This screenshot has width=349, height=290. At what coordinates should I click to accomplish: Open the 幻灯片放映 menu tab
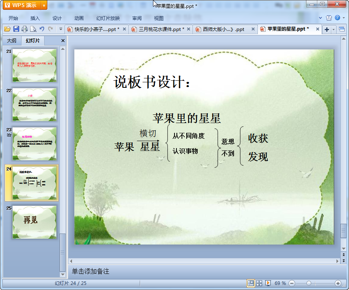(x=108, y=18)
